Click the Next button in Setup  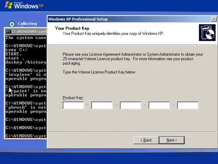(x=172, y=140)
